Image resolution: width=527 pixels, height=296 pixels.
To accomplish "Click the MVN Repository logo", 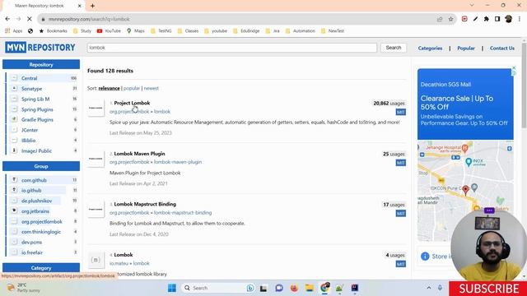I will [x=40, y=48].
